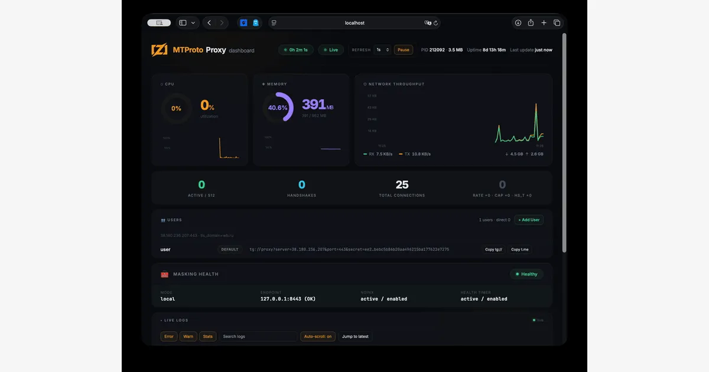Screen dimensions: 709x372
Task: Click the Health Timer active / enabled value
Action: click(484, 299)
